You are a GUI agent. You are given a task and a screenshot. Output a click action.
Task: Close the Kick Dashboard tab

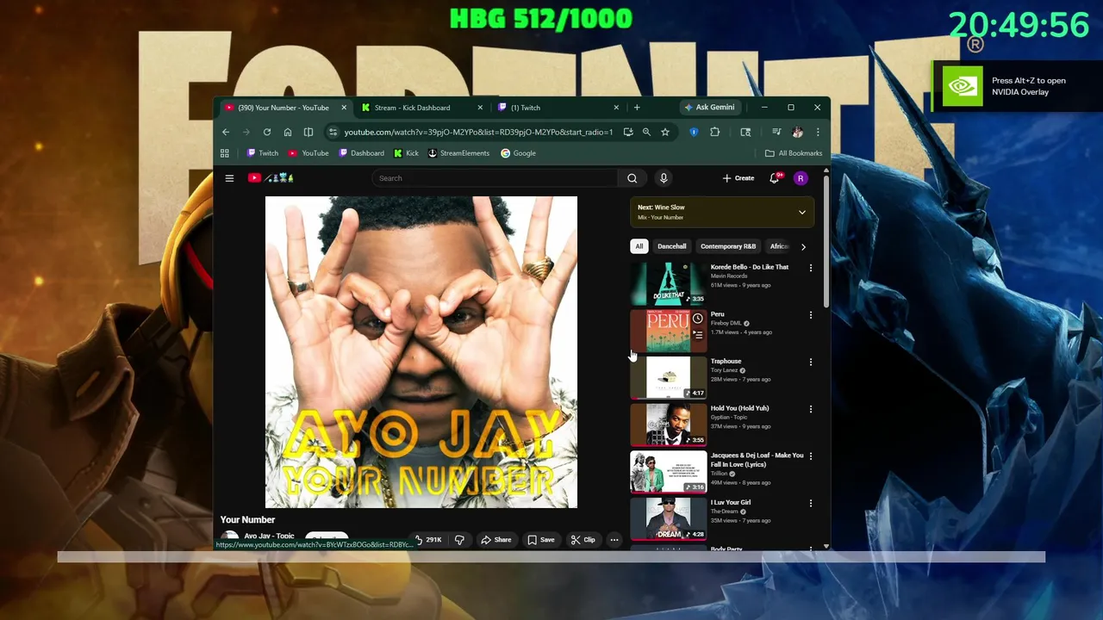[x=480, y=108]
